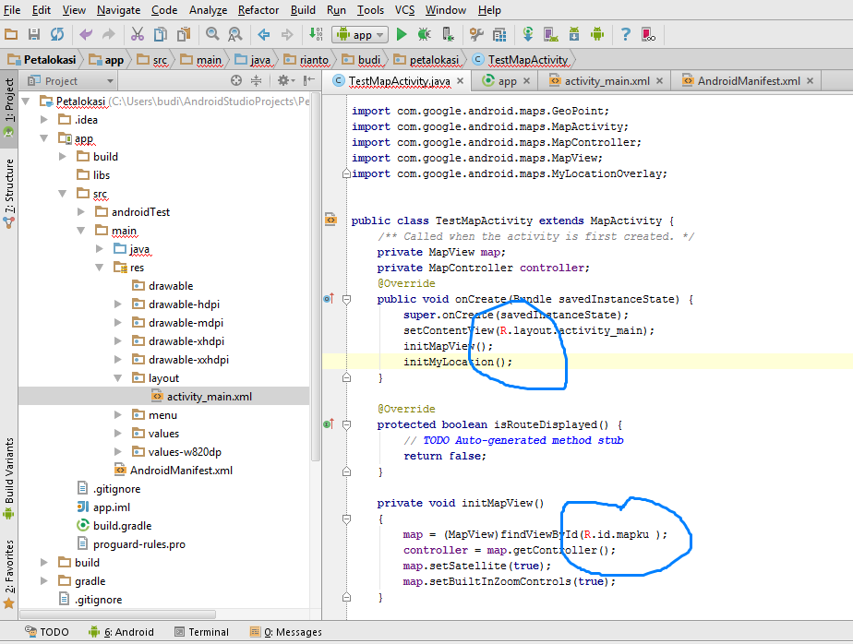
Task: Run the app with the green play icon
Action: point(402,34)
